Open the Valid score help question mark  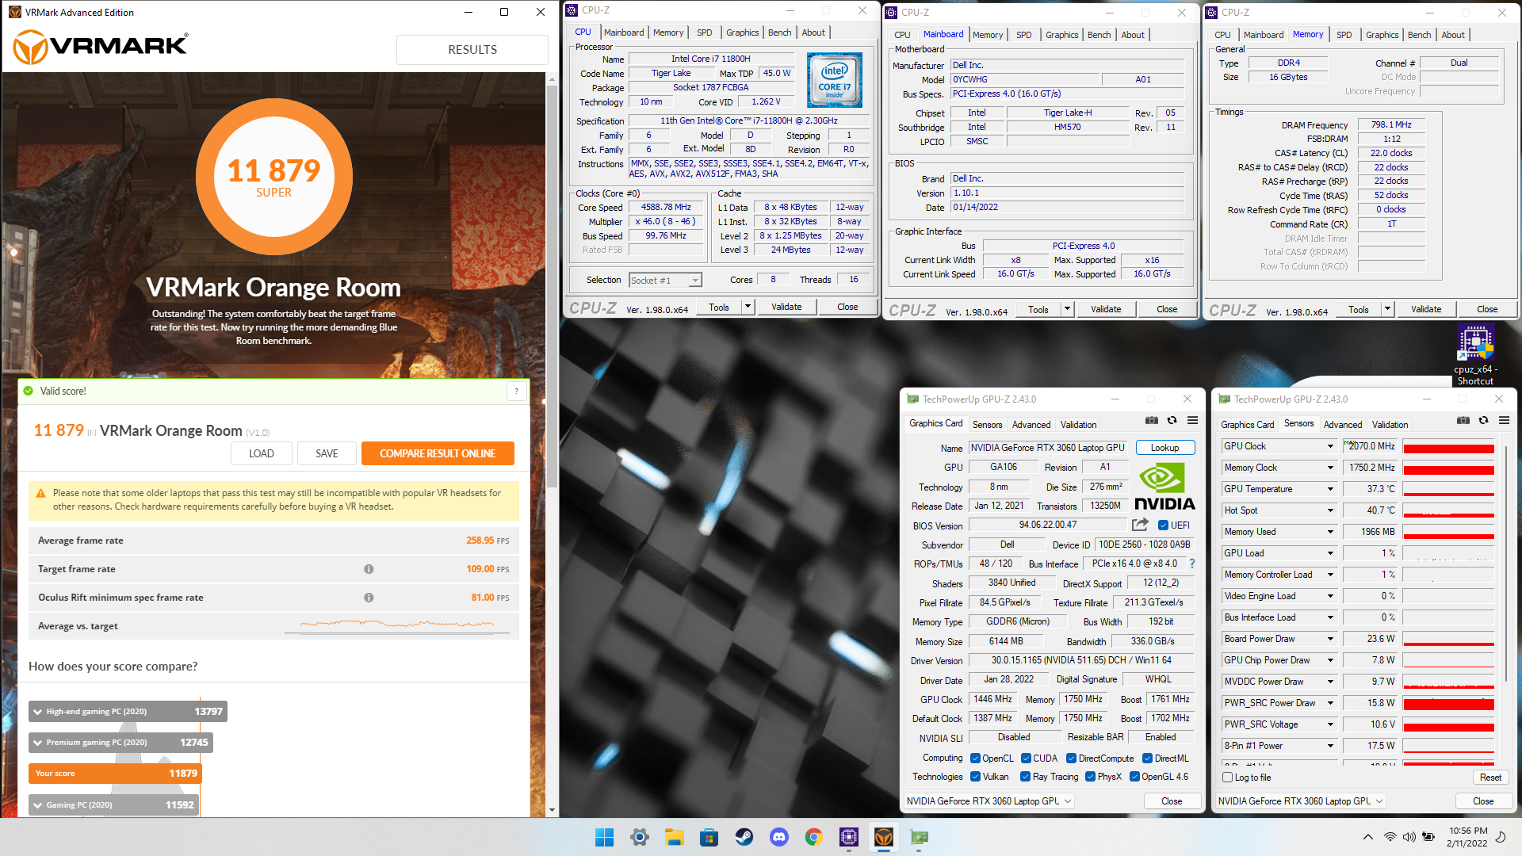pyautogui.click(x=517, y=391)
